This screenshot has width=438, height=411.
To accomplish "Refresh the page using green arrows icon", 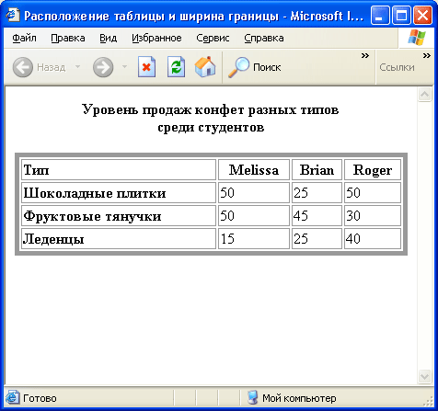I will [176, 67].
